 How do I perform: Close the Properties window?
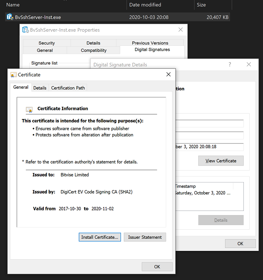click(x=180, y=30)
